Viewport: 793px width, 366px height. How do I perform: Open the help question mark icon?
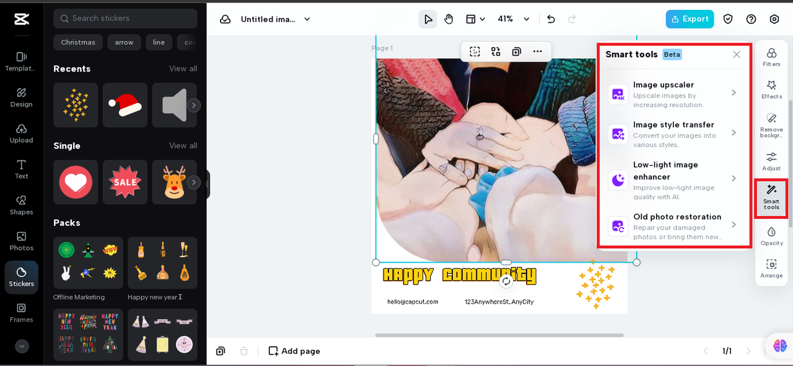click(x=751, y=19)
